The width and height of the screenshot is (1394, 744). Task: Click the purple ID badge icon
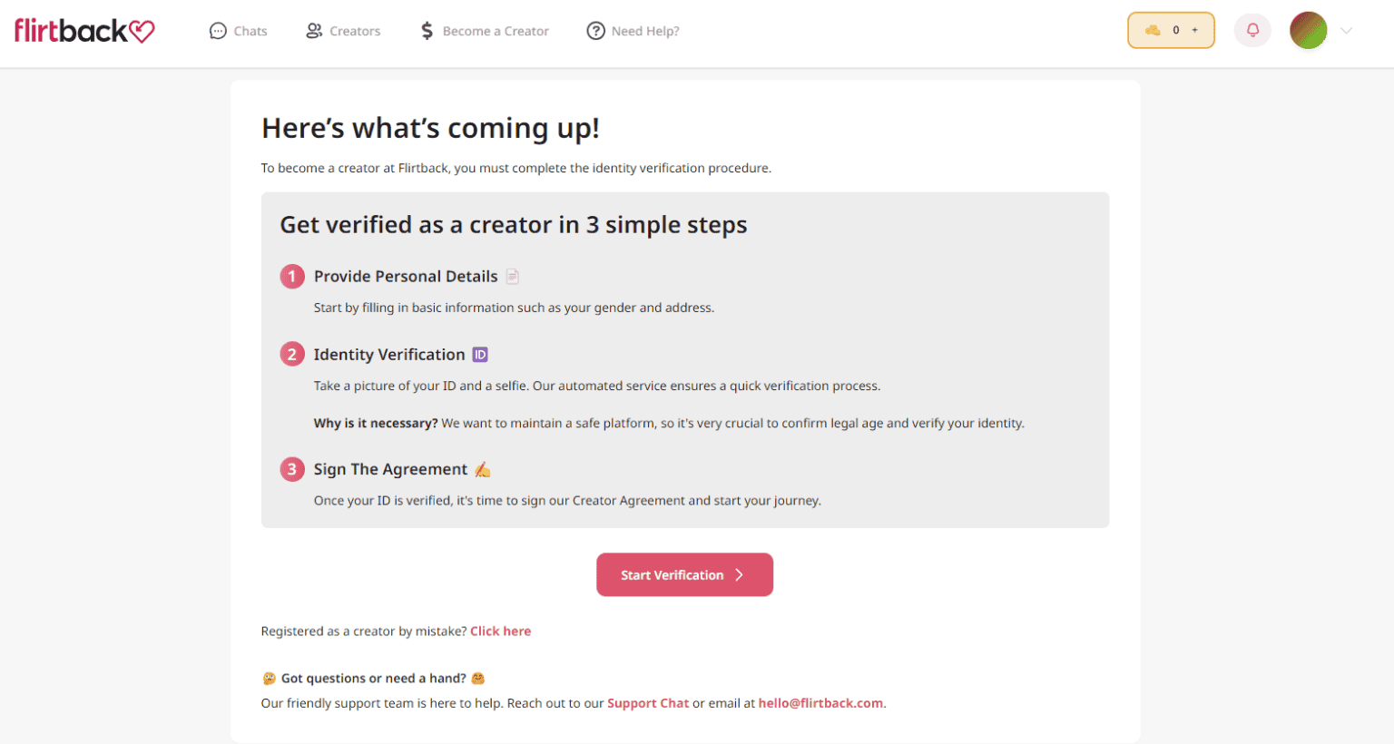pos(480,355)
